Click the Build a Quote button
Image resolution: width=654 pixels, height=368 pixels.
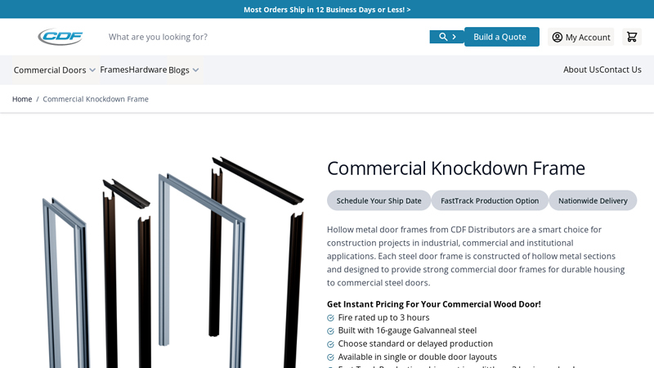pos(502,37)
